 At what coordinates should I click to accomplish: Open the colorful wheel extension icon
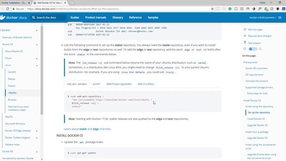pyautogui.click(x=254, y=9)
